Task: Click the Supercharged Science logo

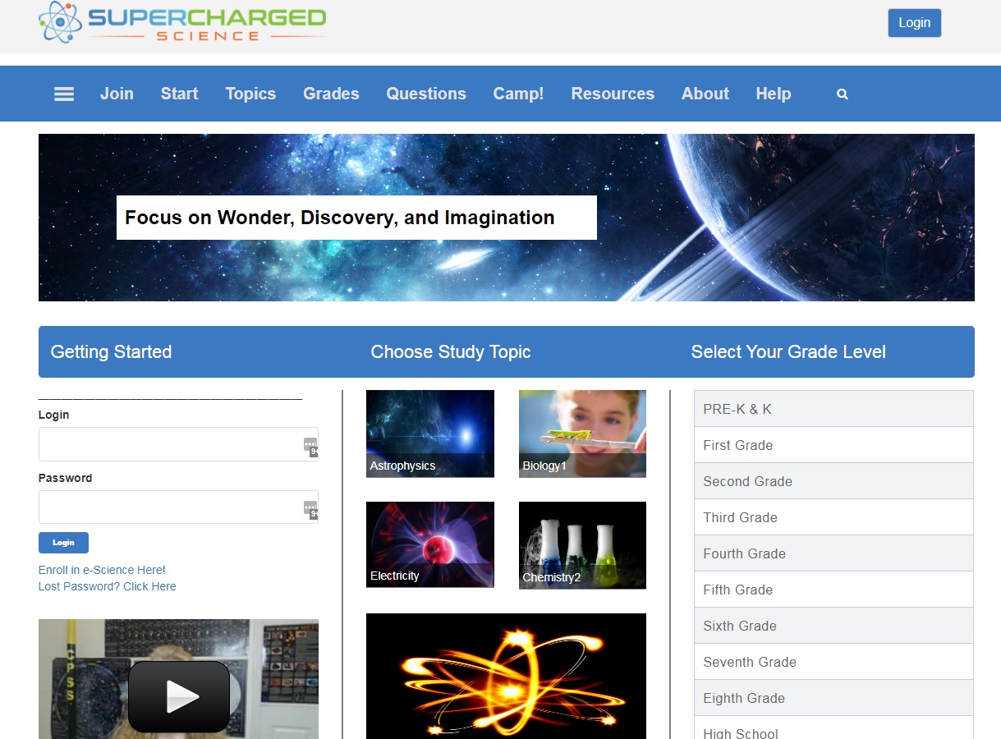Action: pyautogui.click(x=182, y=24)
